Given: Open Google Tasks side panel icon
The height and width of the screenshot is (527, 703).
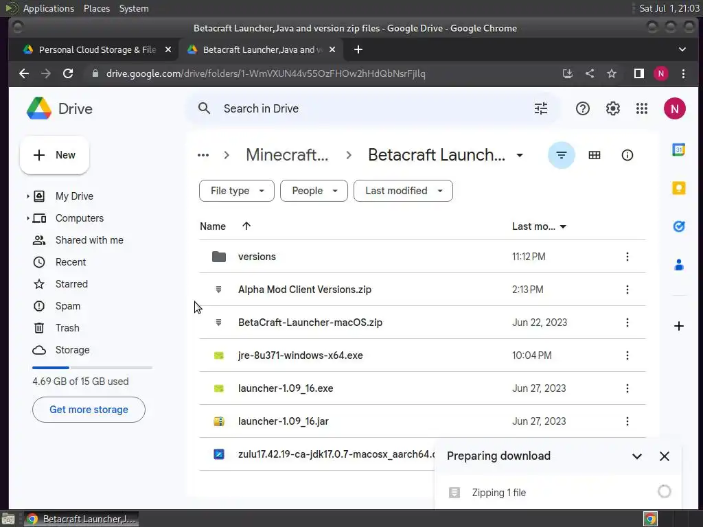Looking at the screenshot, I should tap(678, 226).
